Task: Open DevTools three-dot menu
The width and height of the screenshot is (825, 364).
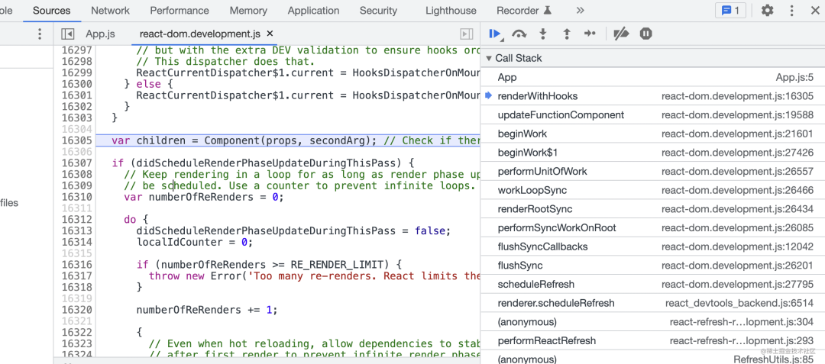Action: click(x=792, y=11)
